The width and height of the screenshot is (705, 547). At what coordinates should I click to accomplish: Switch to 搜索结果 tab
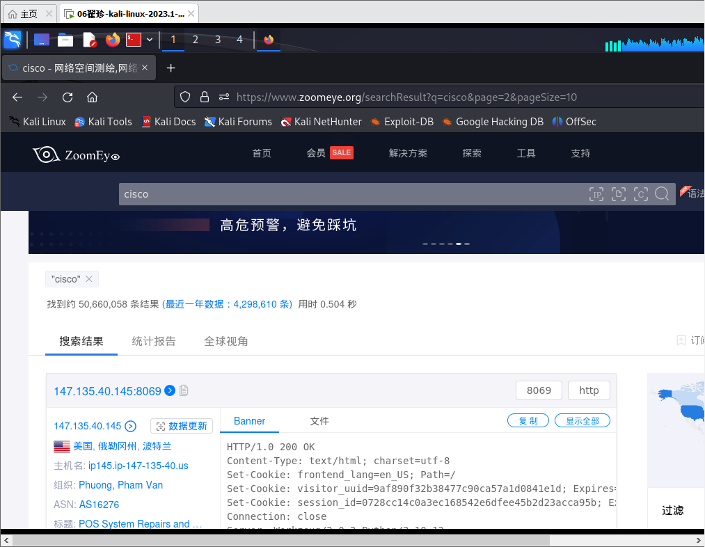point(81,341)
